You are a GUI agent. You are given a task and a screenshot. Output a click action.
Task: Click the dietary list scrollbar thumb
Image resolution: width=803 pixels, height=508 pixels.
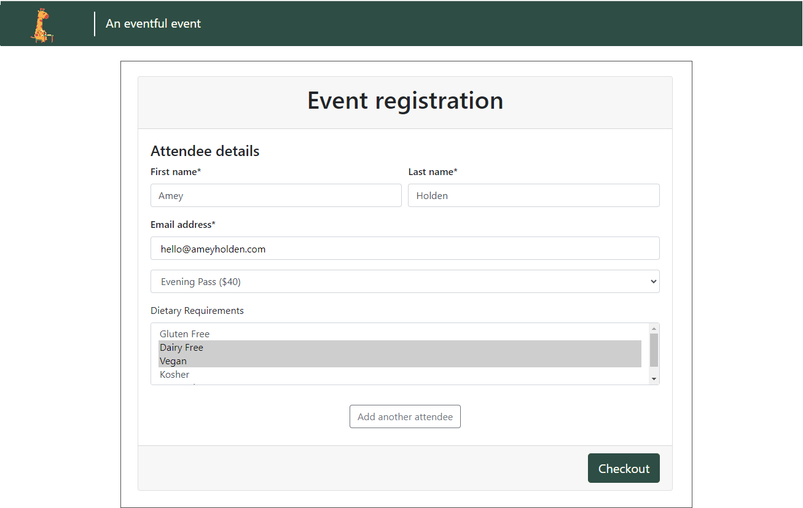(x=654, y=350)
